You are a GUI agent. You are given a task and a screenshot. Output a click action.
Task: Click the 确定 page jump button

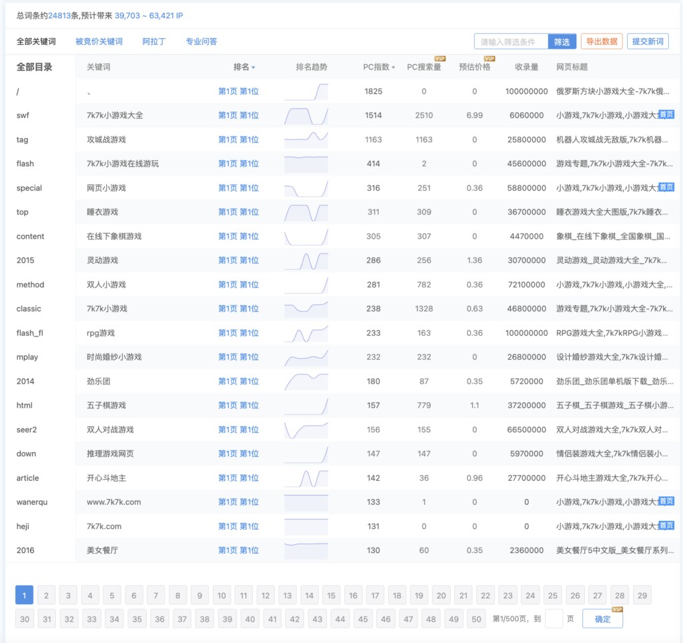click(602, 619)
